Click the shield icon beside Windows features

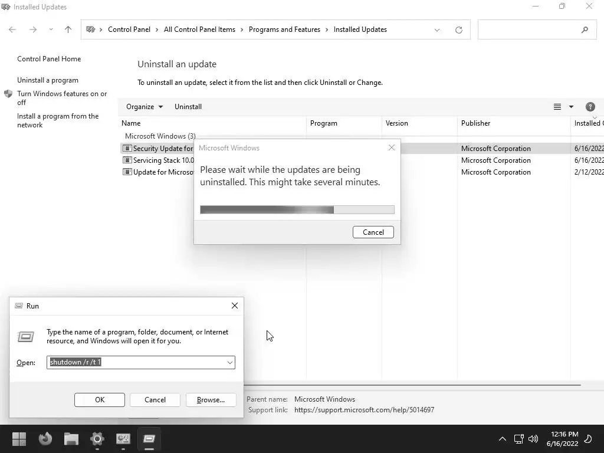tap(8, 94)
